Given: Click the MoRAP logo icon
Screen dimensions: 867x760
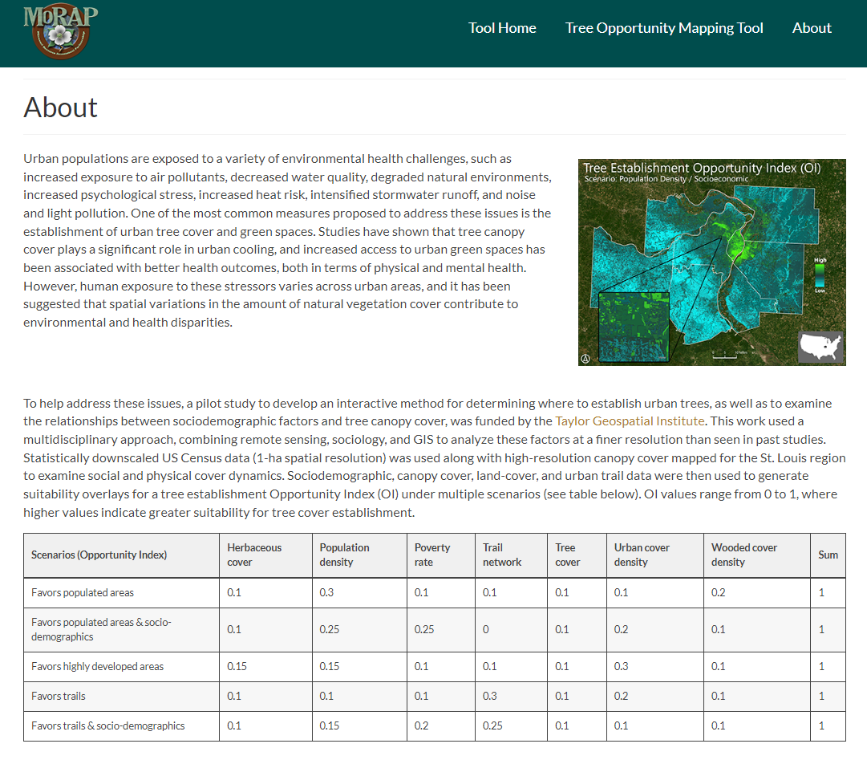Looking at the screenshot, I should pyautogui.click(x=60, y=32).
